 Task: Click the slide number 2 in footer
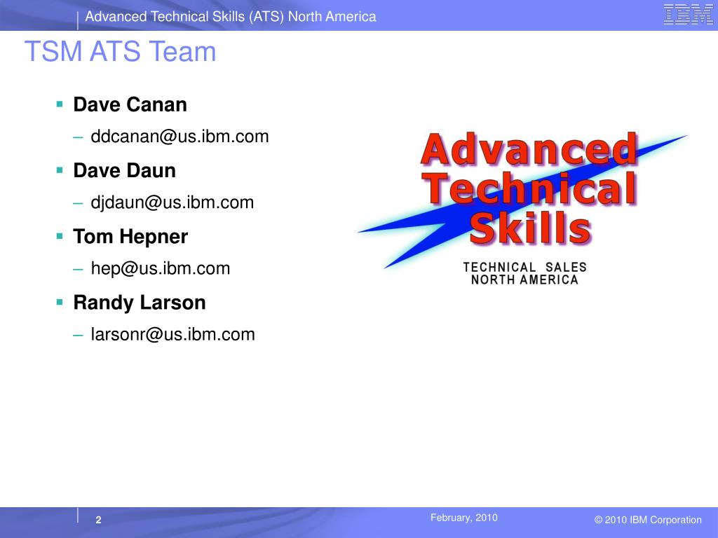pos(98,520)
